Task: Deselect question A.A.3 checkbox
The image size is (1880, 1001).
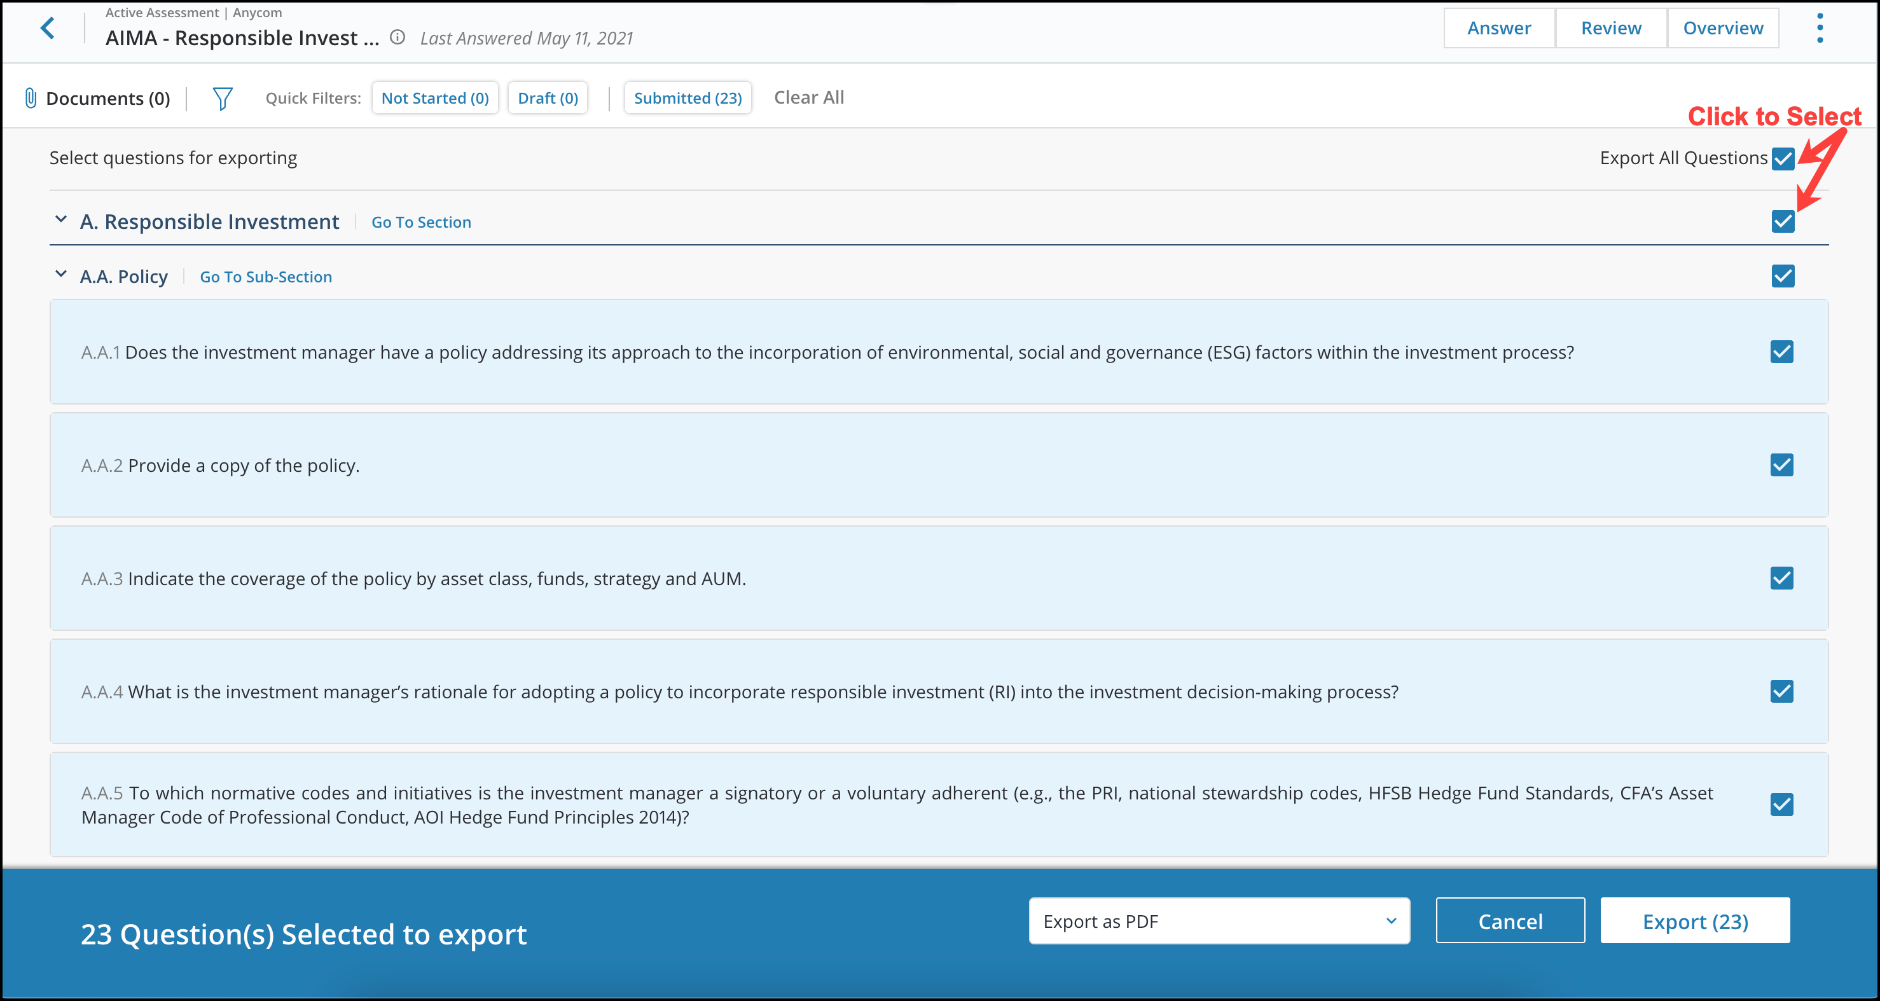Action: (1781, 578)
